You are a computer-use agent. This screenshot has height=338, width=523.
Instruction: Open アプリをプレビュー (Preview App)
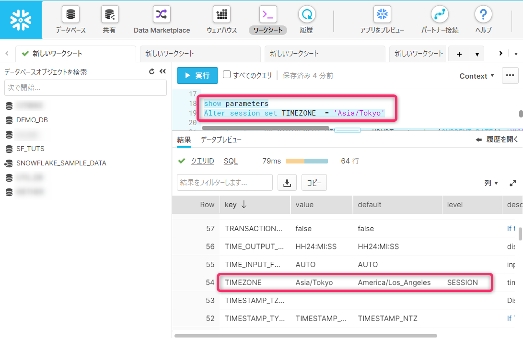382,20
